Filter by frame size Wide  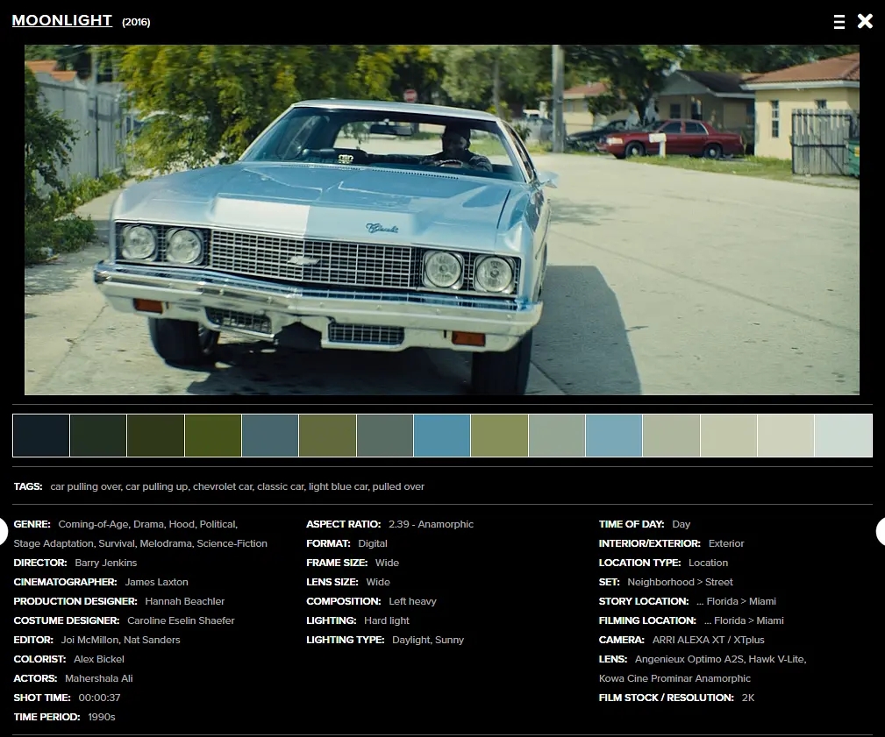click(387, 563)
